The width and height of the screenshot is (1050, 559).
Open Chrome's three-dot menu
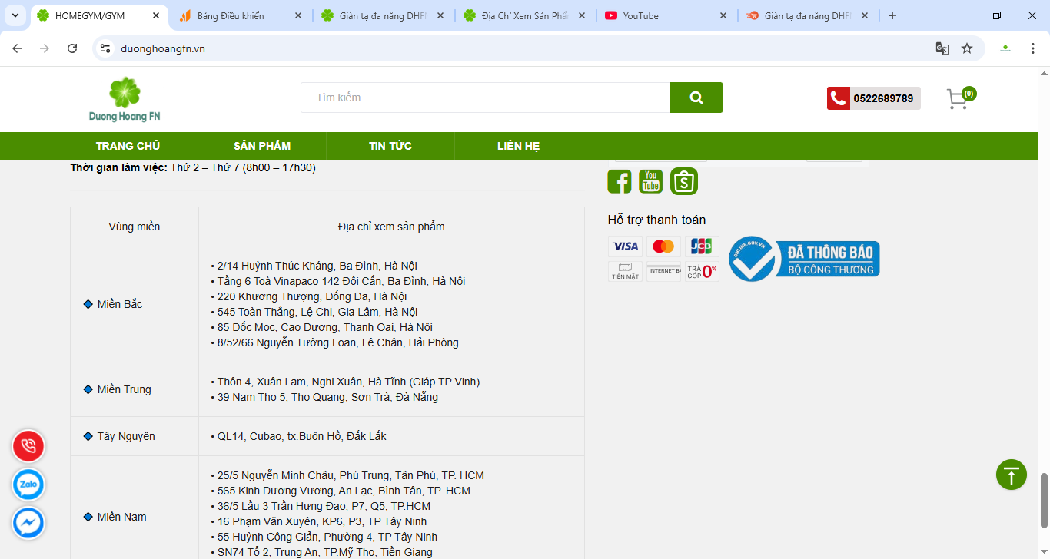point(1033,48)
